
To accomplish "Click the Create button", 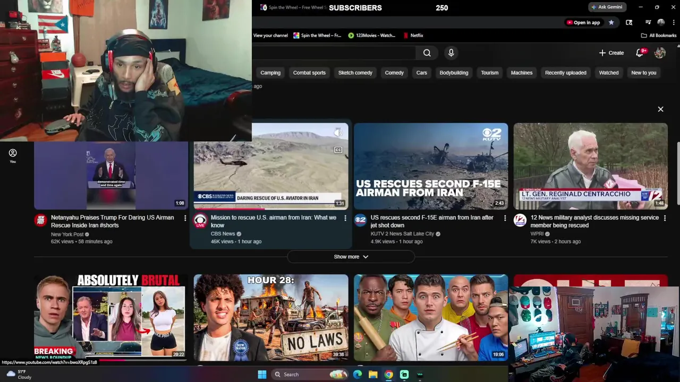I will pos(611,53).
